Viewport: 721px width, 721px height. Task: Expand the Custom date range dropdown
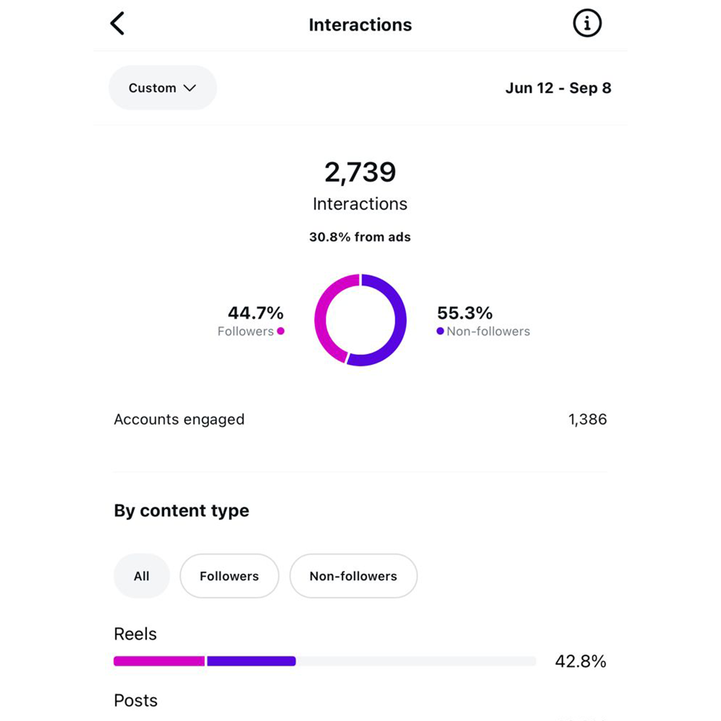coord(162,87)
